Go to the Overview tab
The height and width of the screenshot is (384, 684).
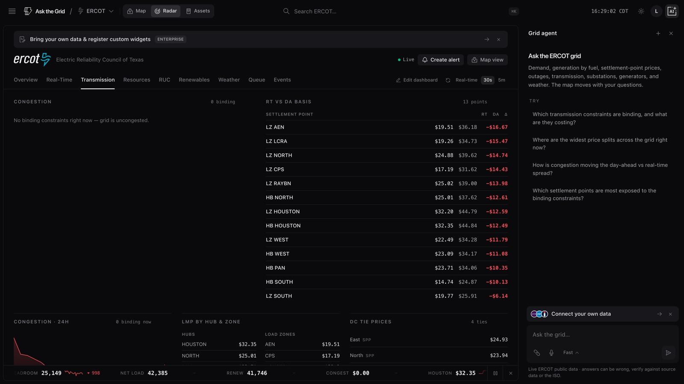coord(26,80)
